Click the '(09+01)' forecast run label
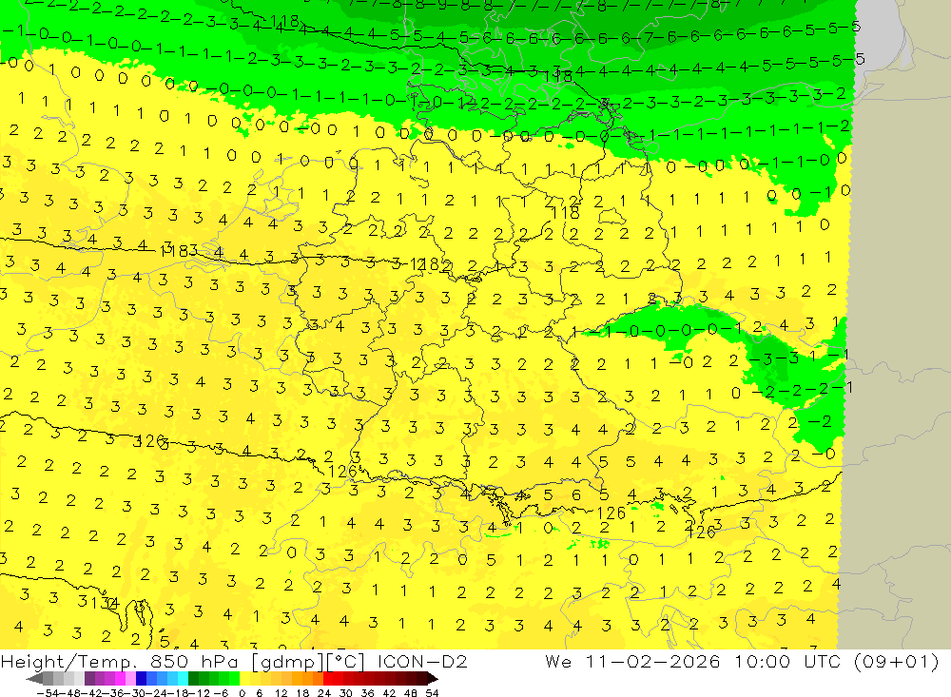The height and width of the screenshot is (697, 951). point(896,661)
